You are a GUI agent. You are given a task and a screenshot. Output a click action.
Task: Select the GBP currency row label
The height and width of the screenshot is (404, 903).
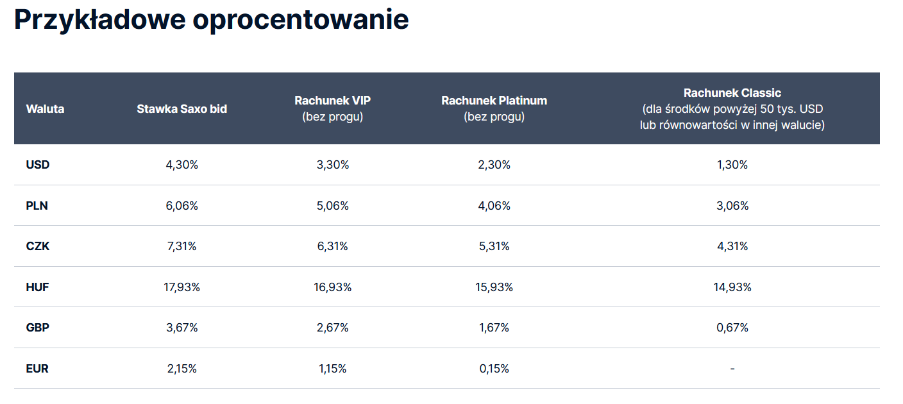pyautogui.click(x=38, y=328)
